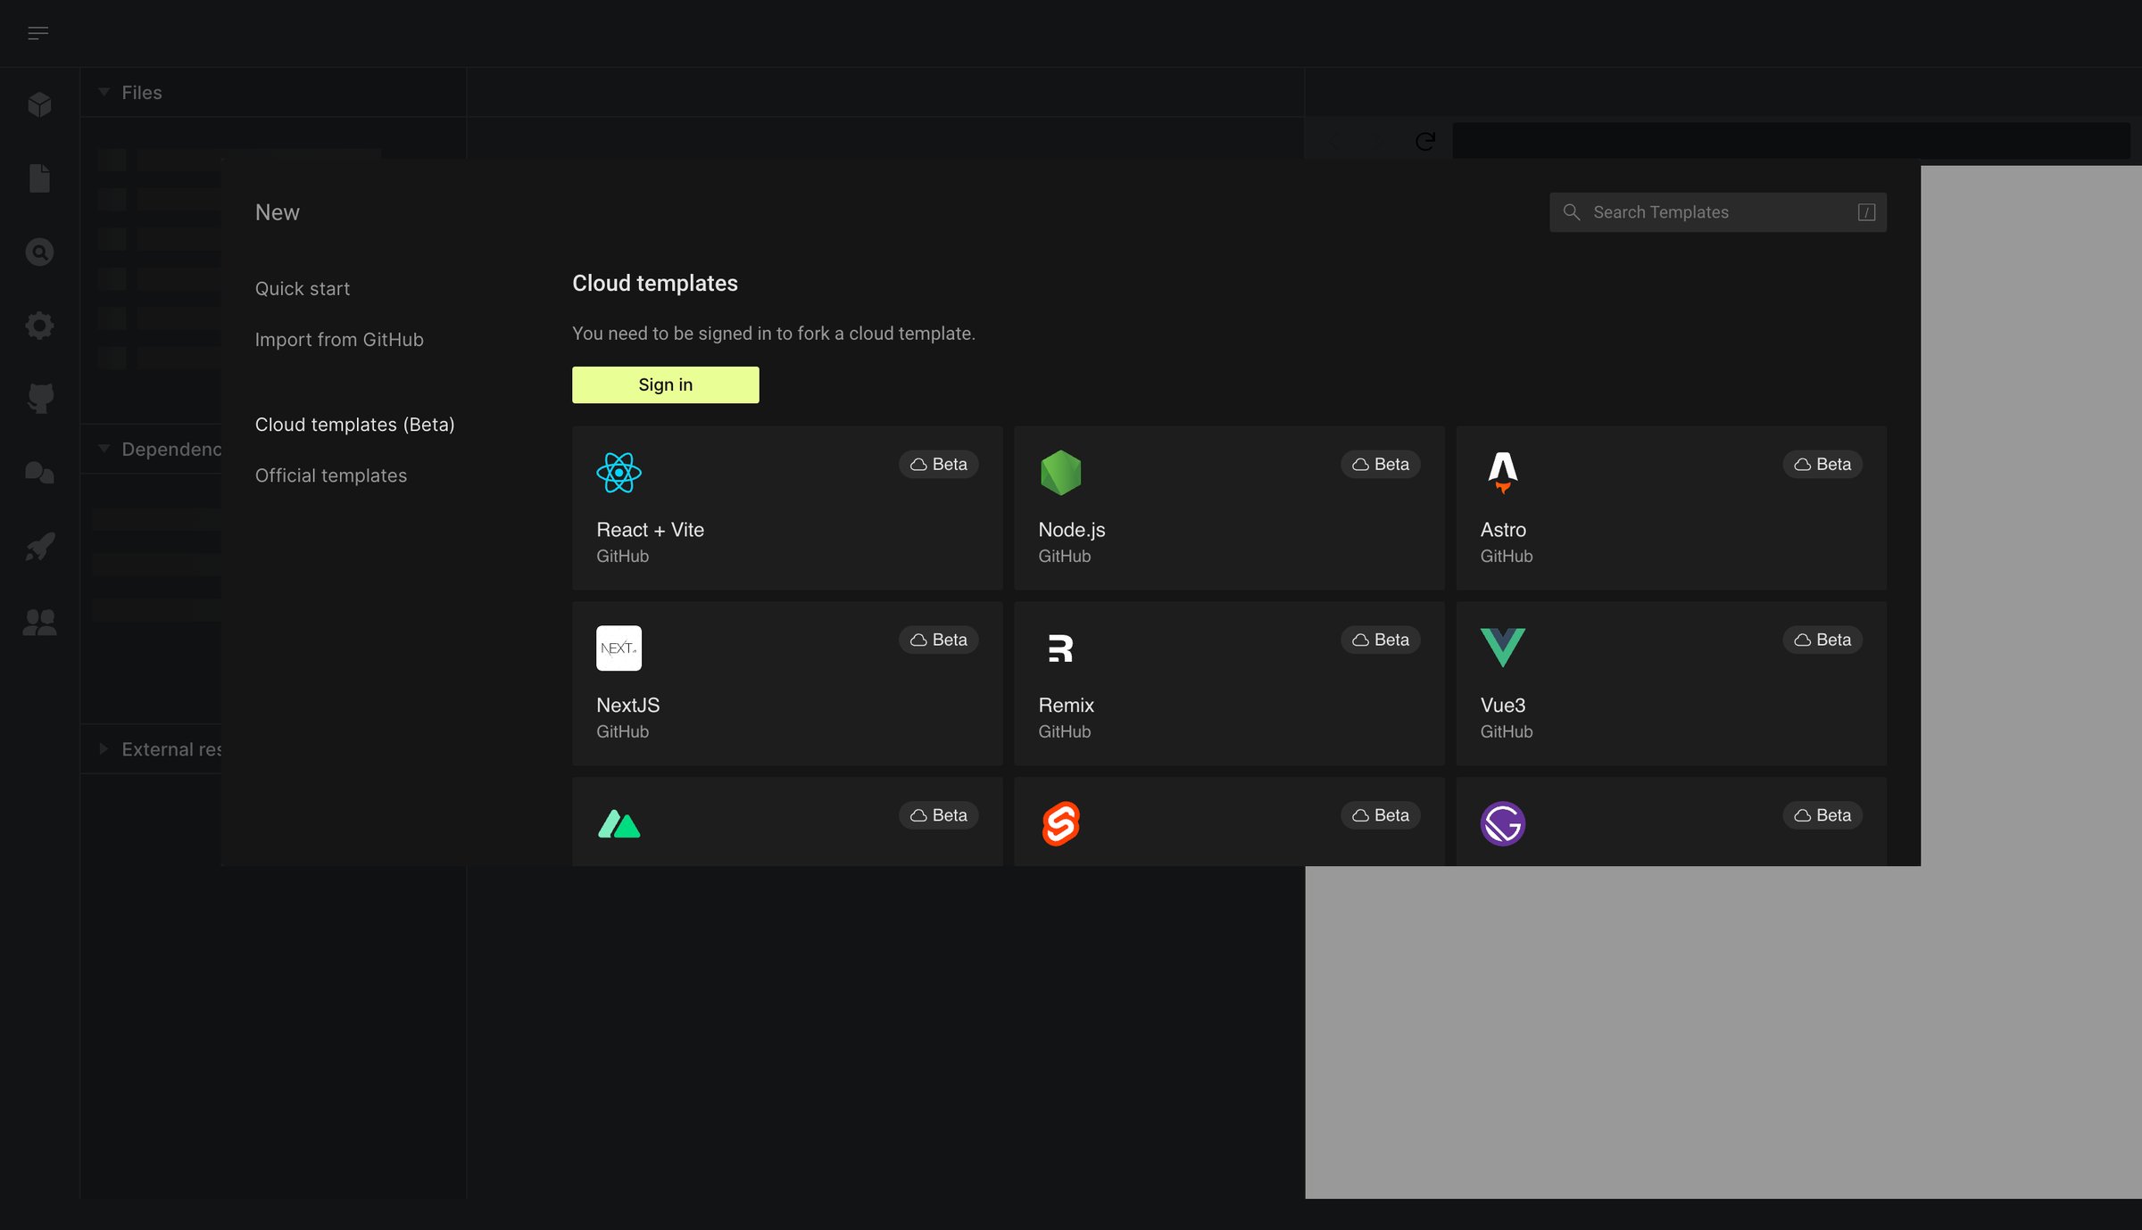Focus the Search Templates input field
This screenshot has width=2142, height=1230.
[1718, 212]
